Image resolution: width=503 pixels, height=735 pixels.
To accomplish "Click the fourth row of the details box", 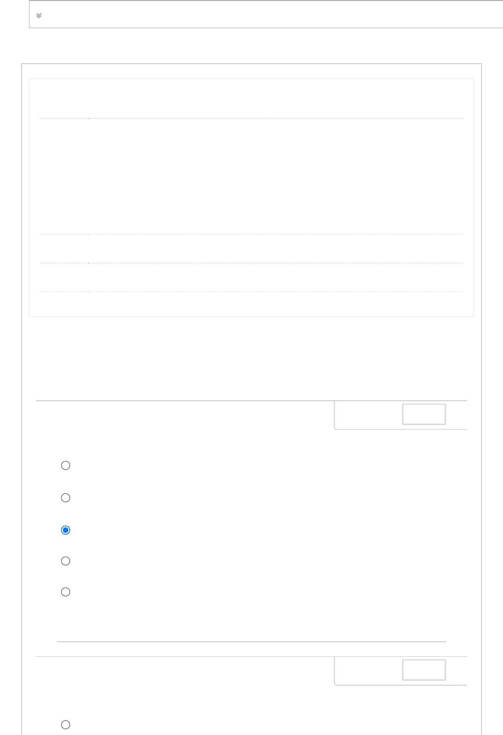I will pos(251,277).
